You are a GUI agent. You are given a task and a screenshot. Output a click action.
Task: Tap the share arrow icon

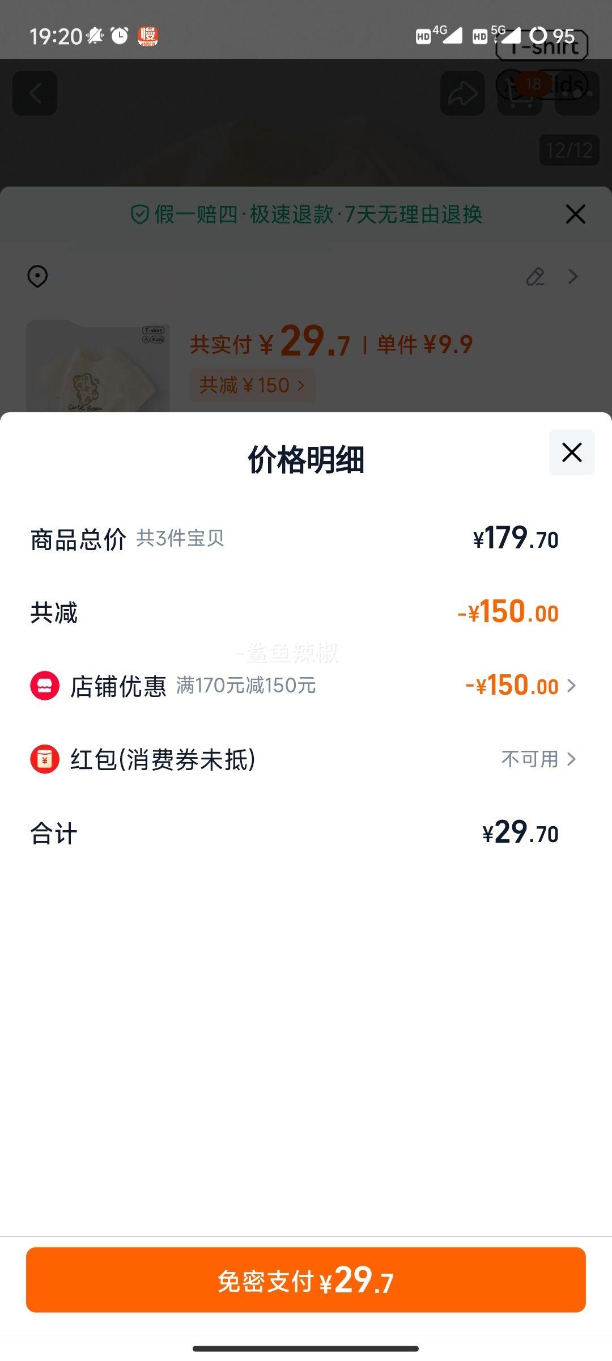point(462,94)
